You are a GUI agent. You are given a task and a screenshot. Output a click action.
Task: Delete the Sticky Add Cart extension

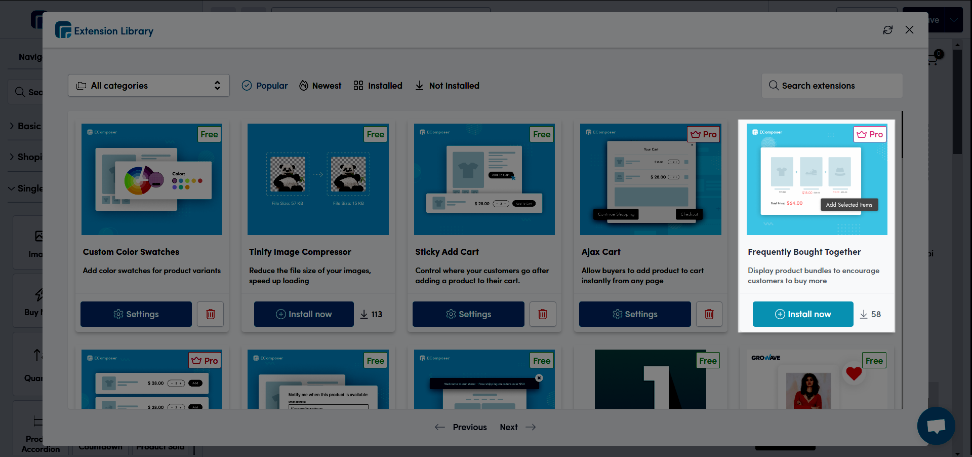tap(543, 314)
